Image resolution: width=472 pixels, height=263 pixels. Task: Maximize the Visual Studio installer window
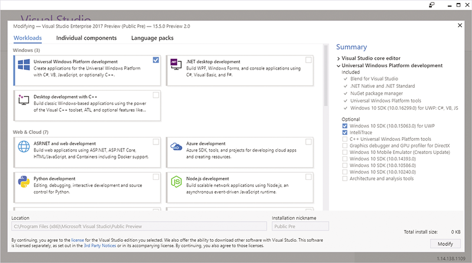pyautogui.click(x=458, y=5)
